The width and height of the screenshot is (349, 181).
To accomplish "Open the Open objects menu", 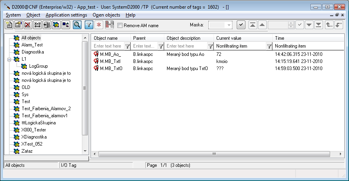I will click(x=106, y=15).
